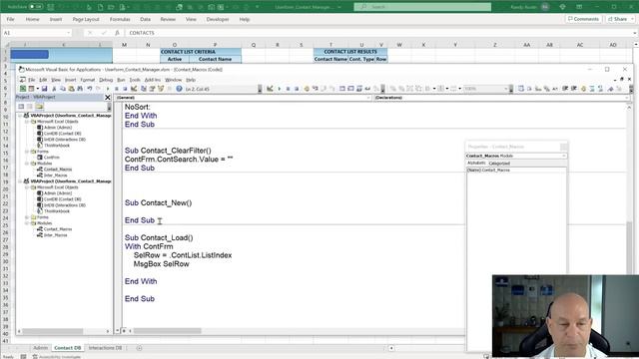
Task: Click the Comments button in Excel
Action: click(x=583, y=19)
